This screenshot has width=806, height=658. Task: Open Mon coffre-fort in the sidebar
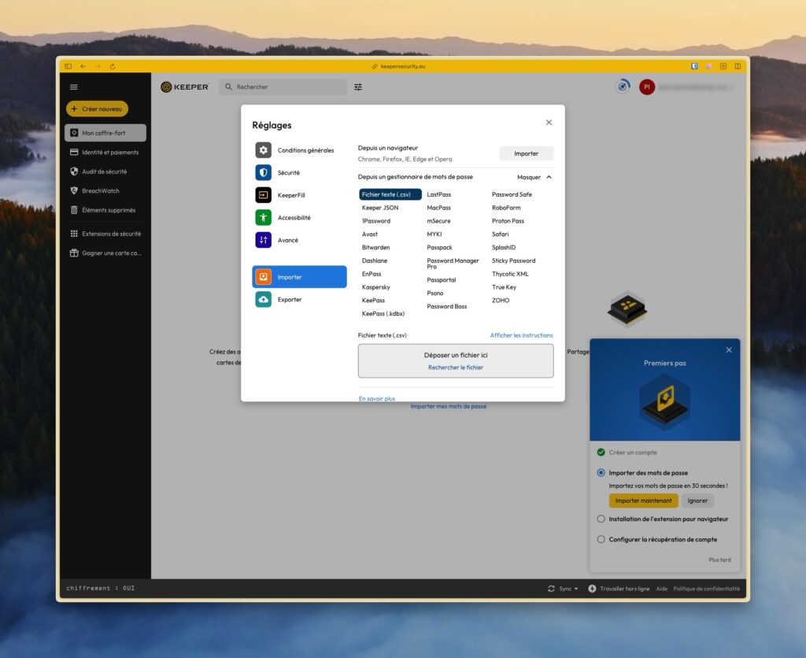(105, 133)
